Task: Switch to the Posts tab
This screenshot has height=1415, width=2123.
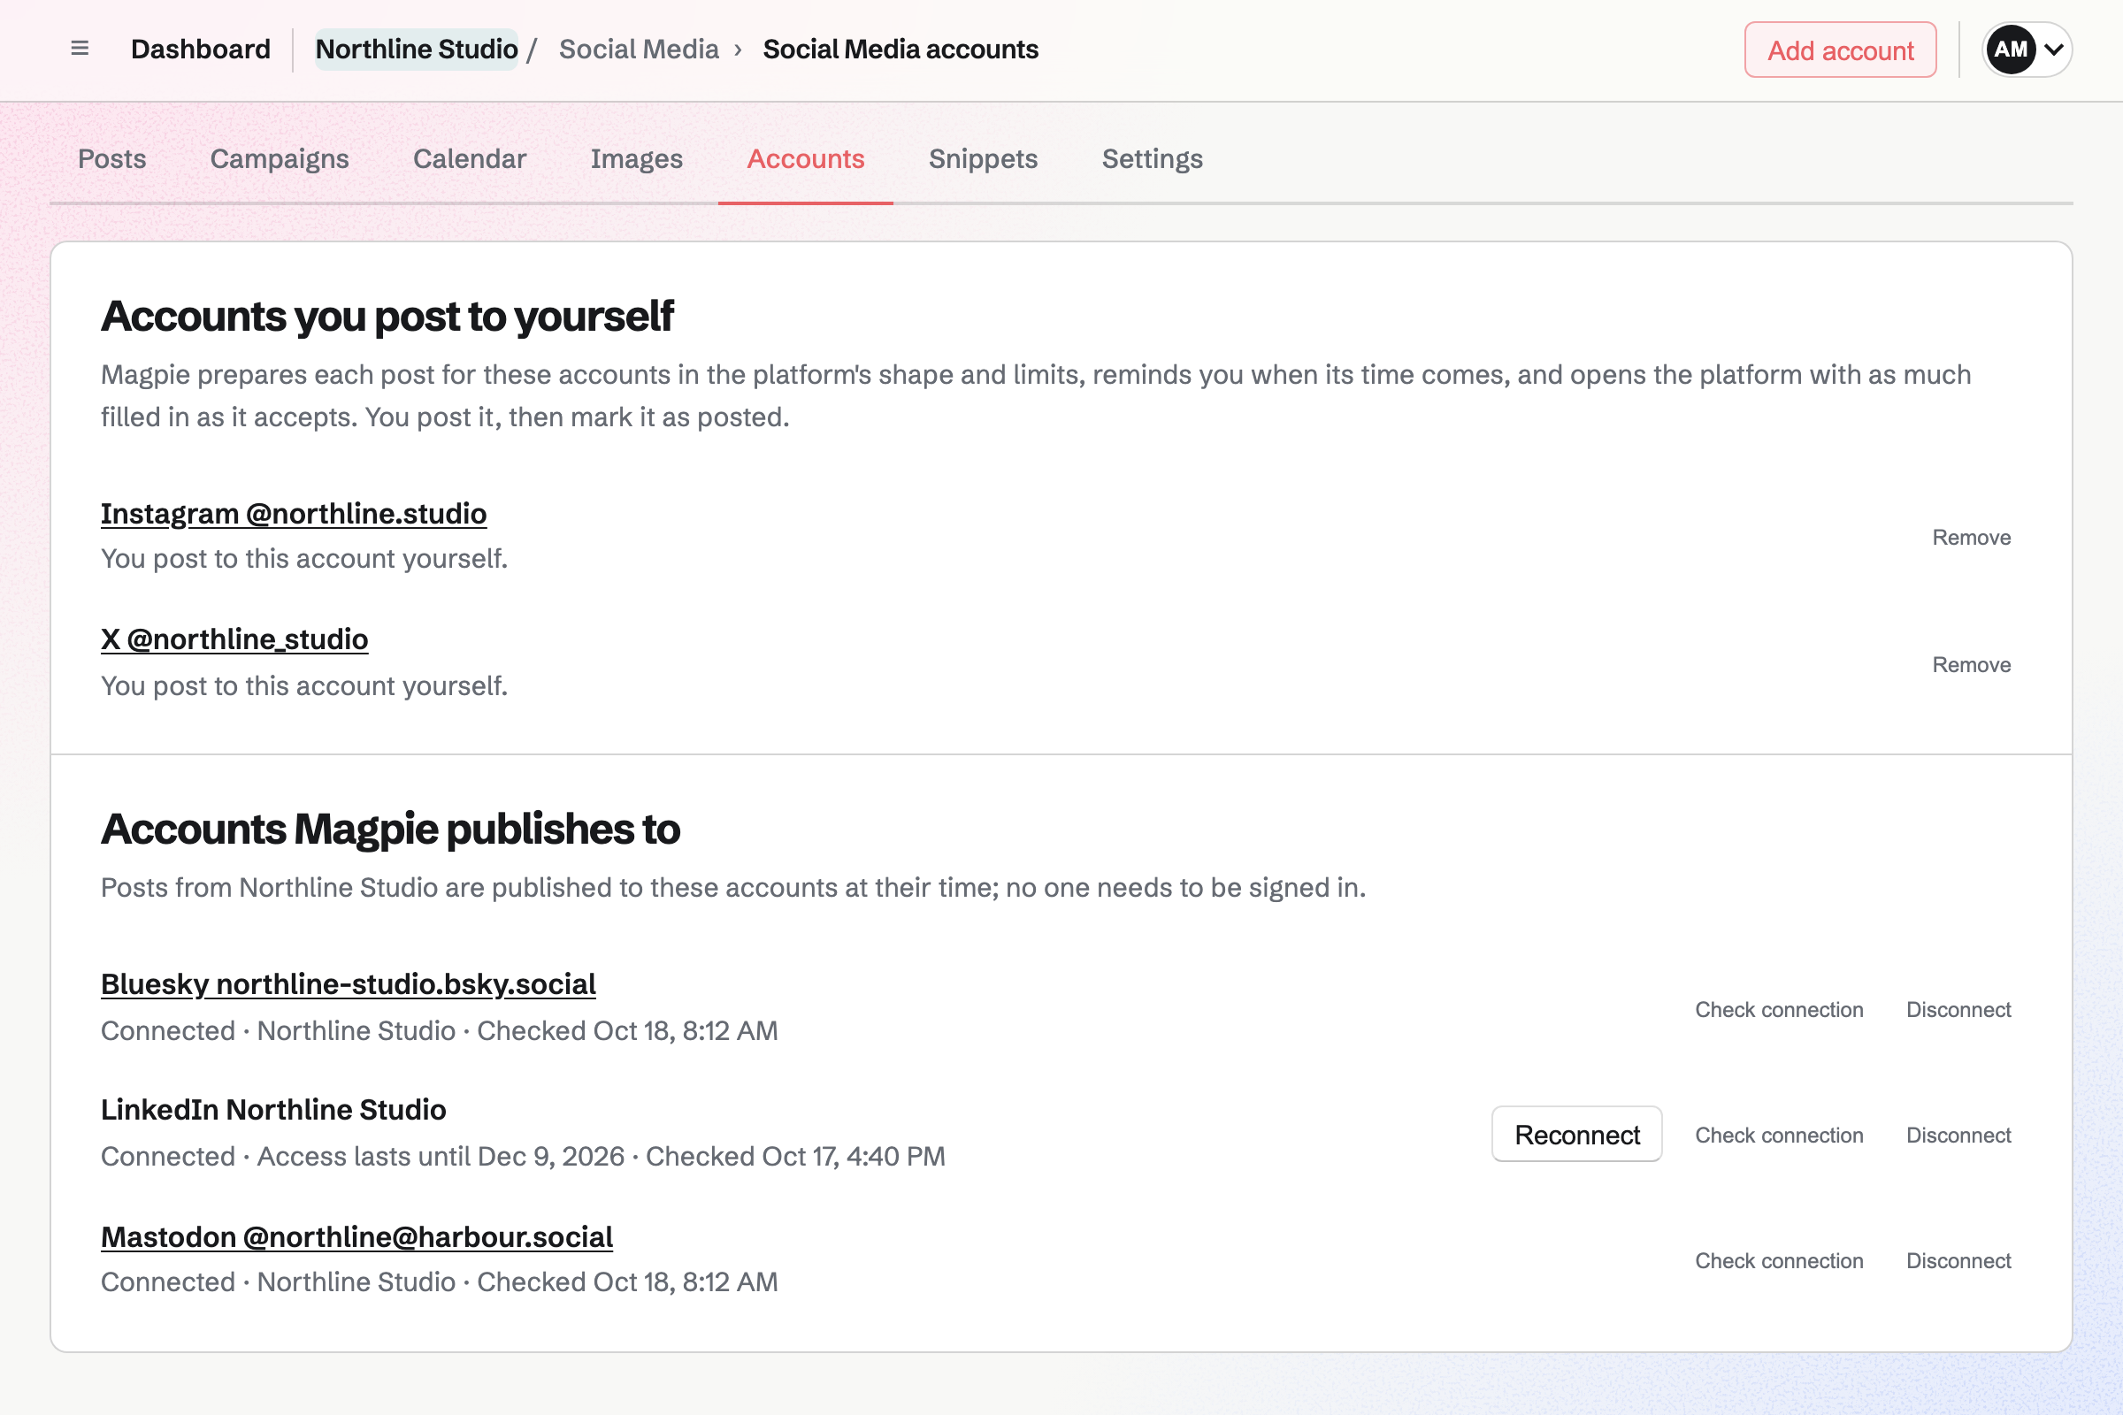Action: pos(112,159)
